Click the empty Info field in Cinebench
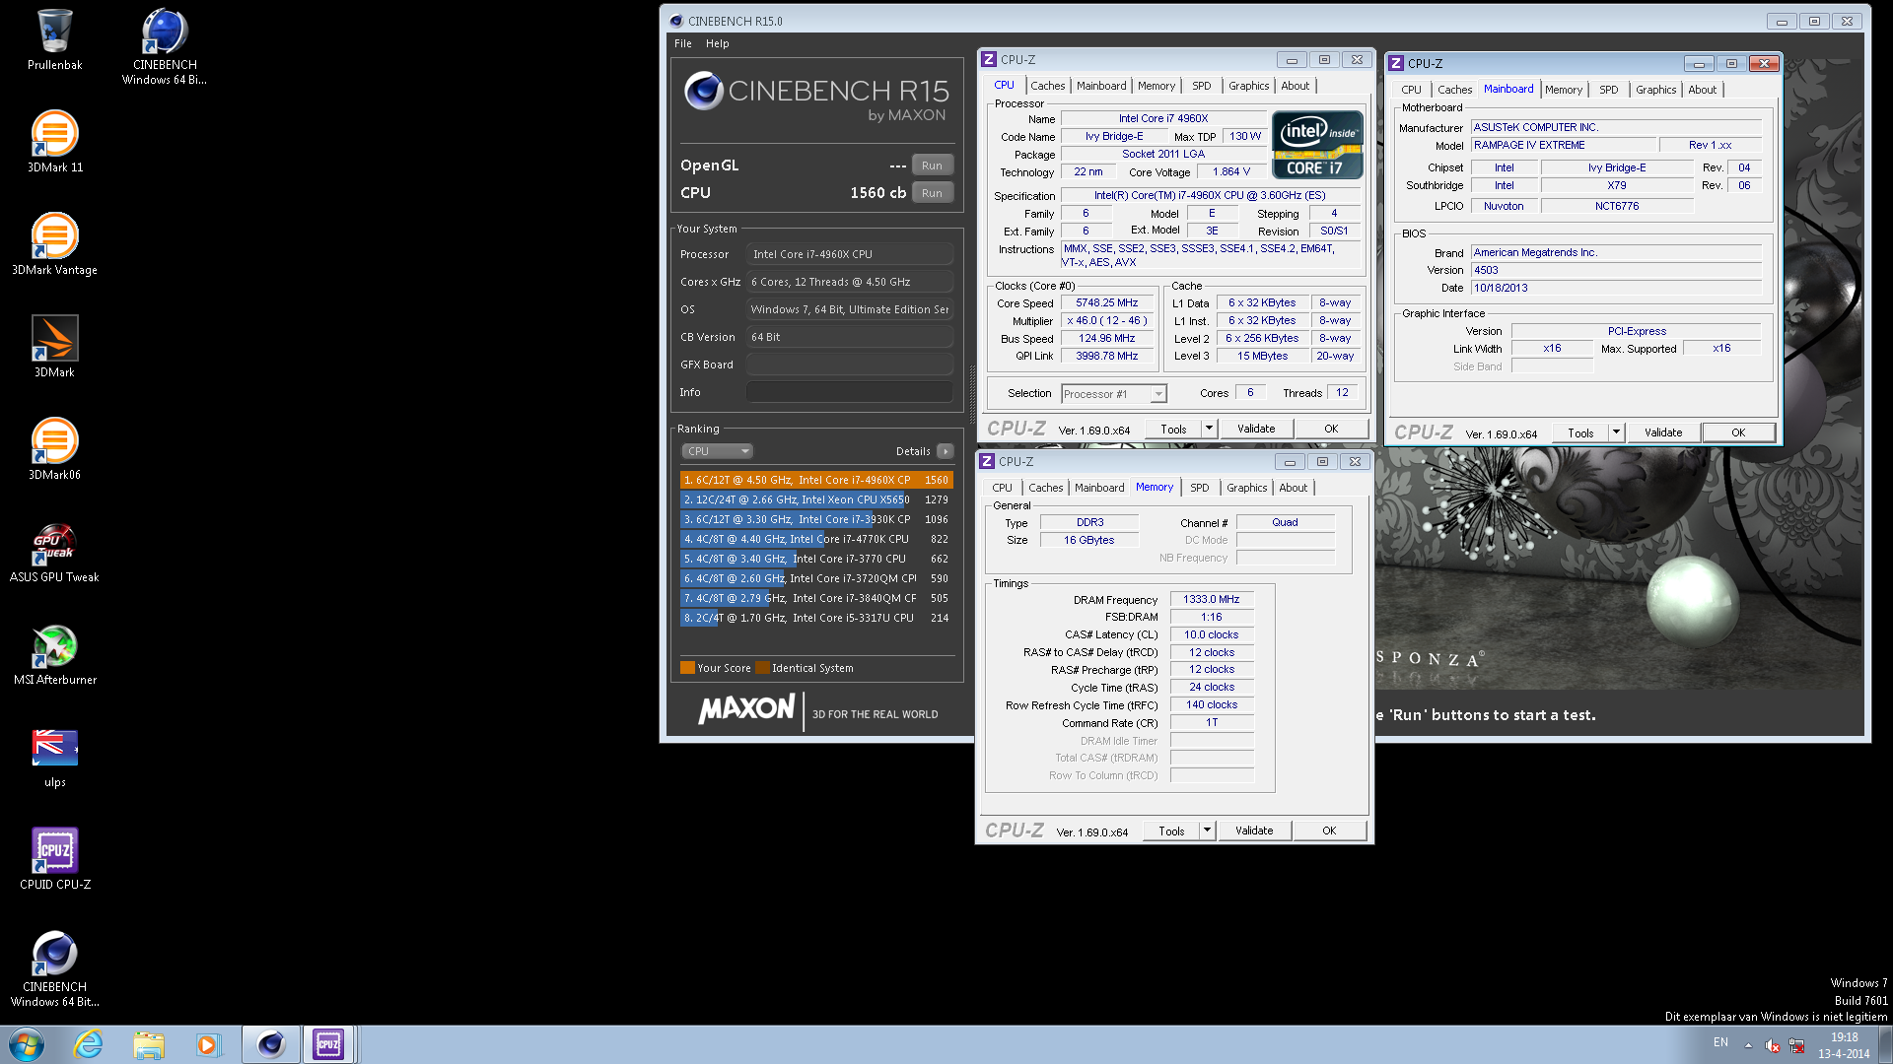This screenshot has width=1893, height=1064. (849, 392)
